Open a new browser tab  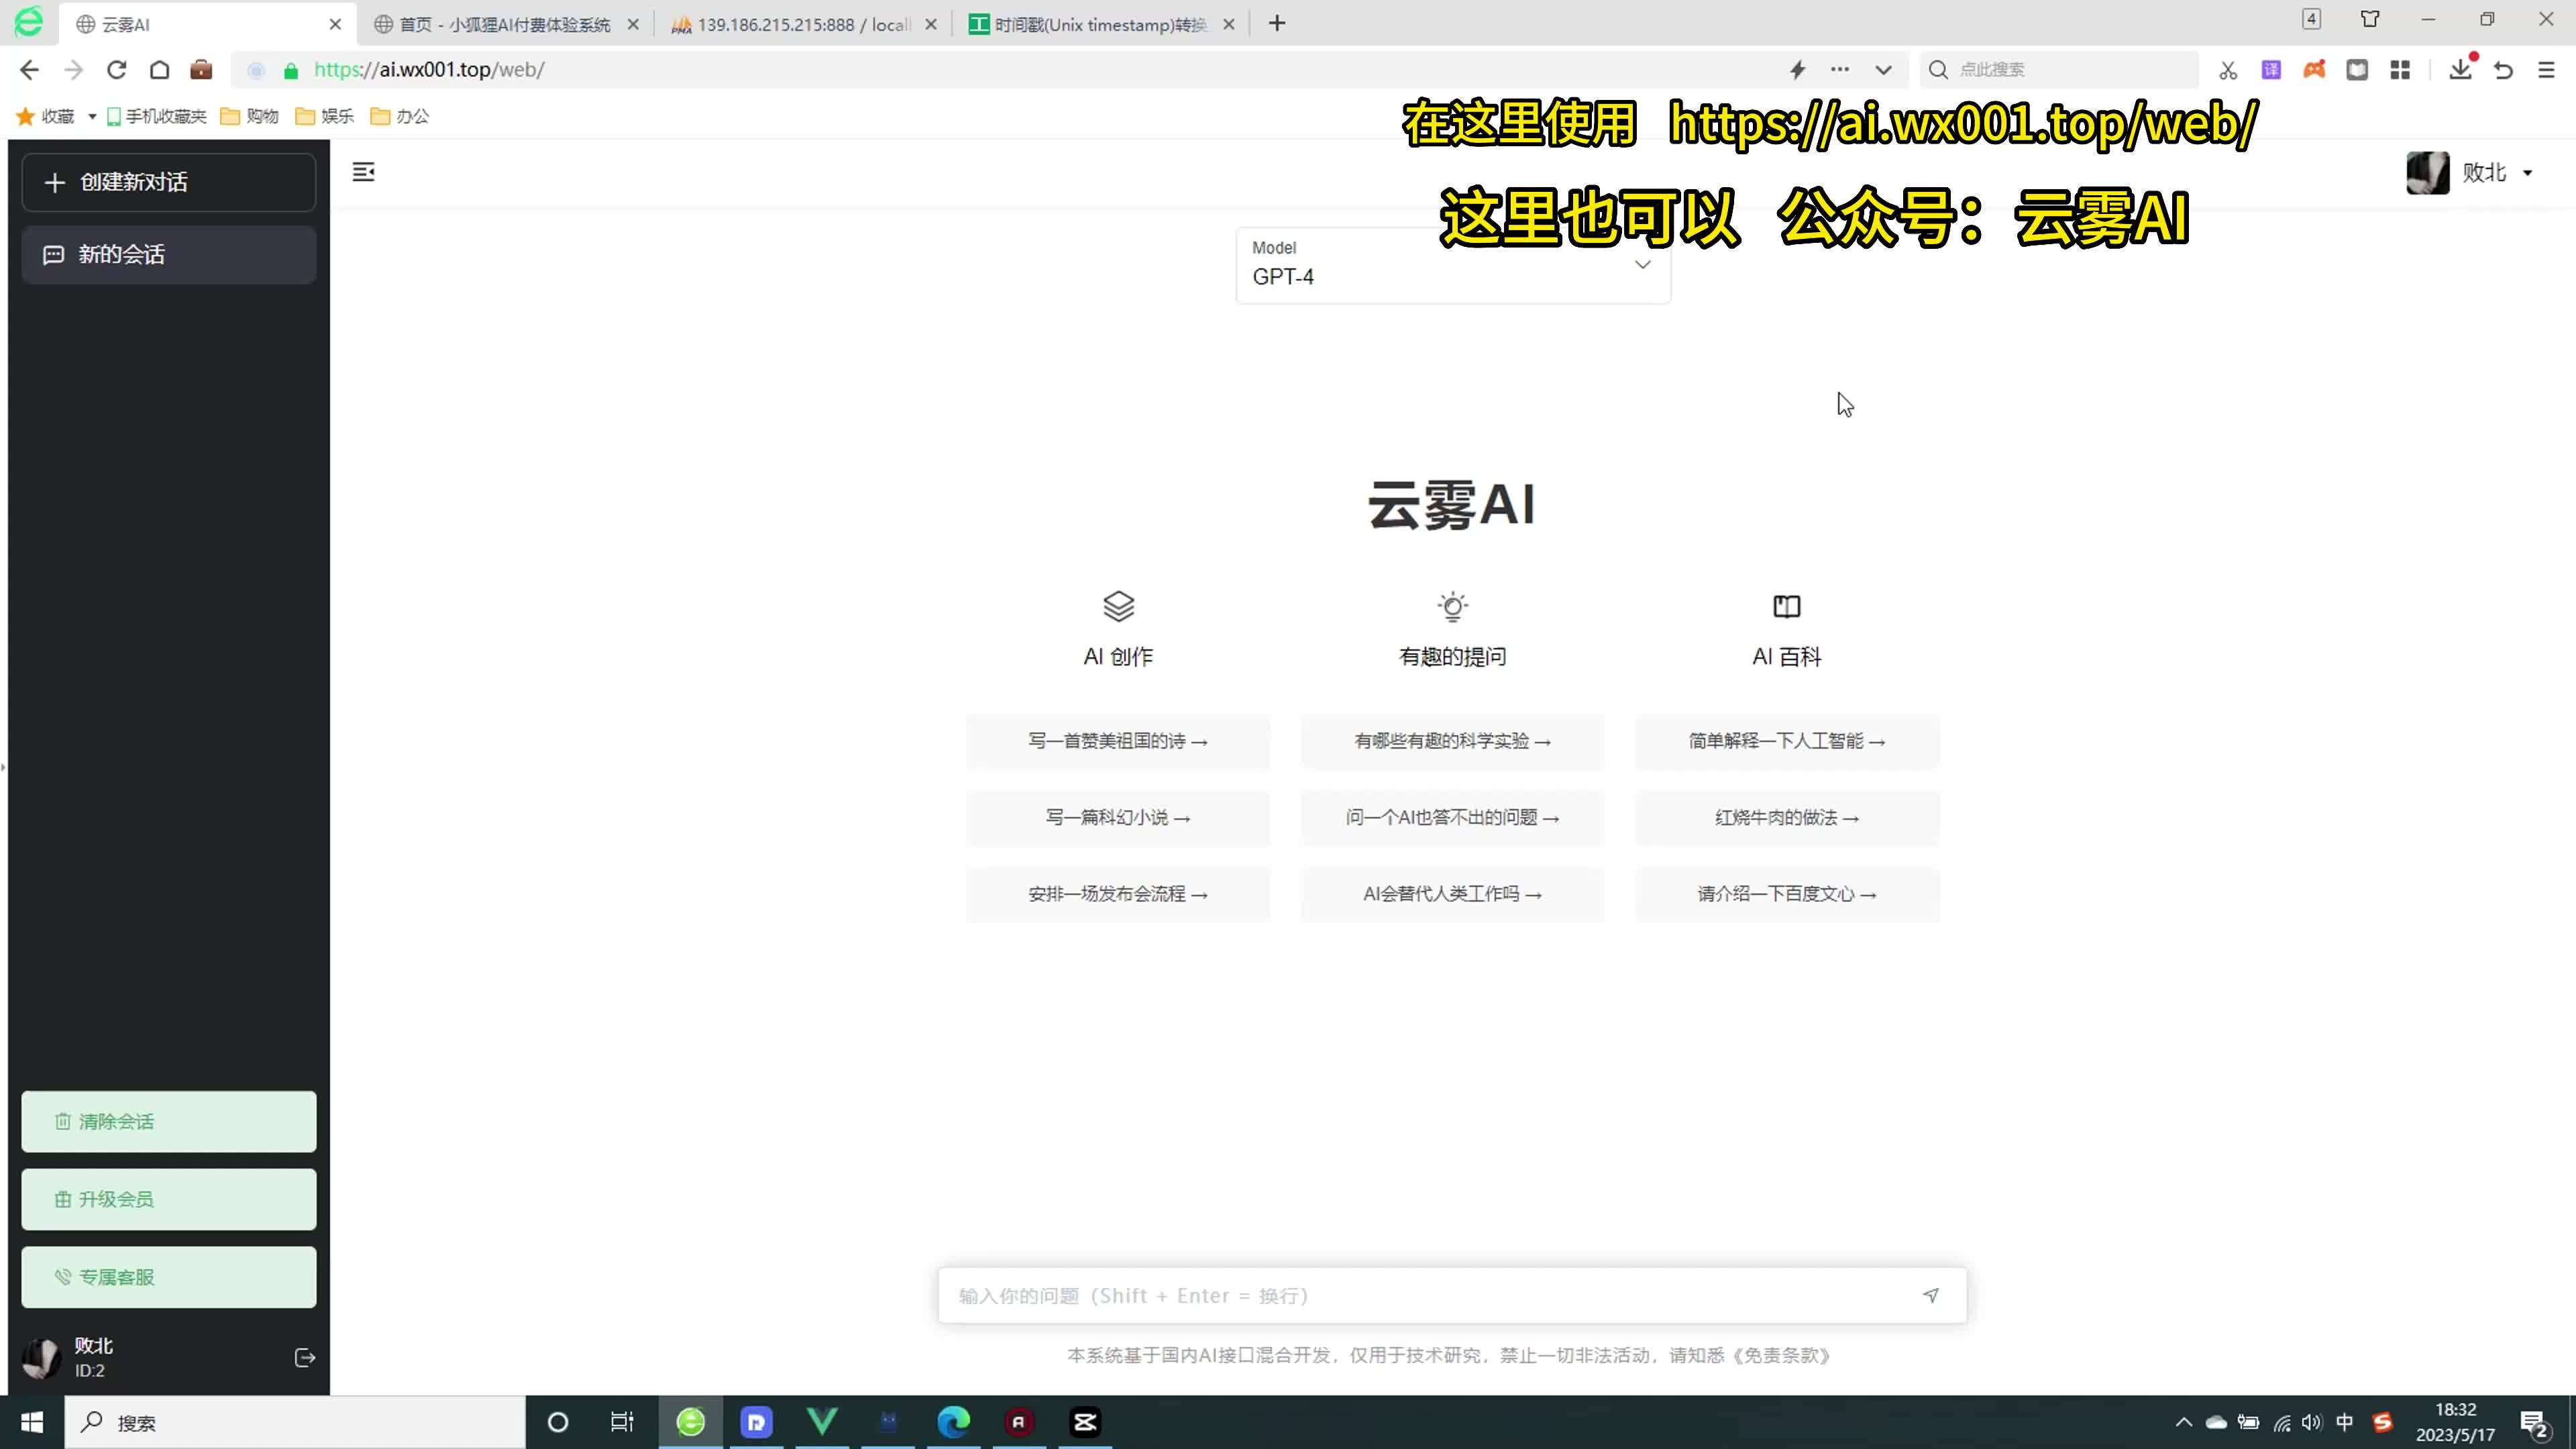1277,24
